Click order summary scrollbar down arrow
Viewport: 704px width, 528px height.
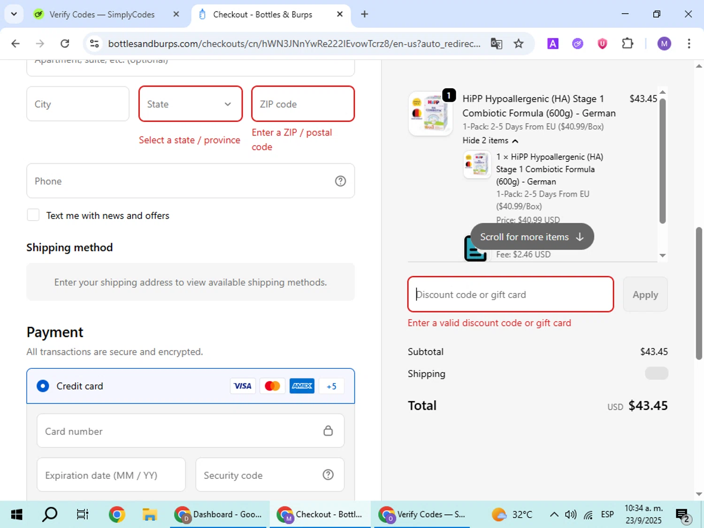point(662,255)
